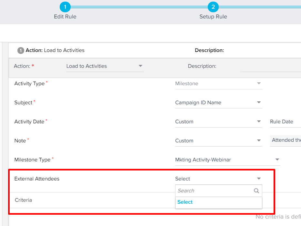Click the Milestone Type label
The image size is (301, 226).
point(33,160)
